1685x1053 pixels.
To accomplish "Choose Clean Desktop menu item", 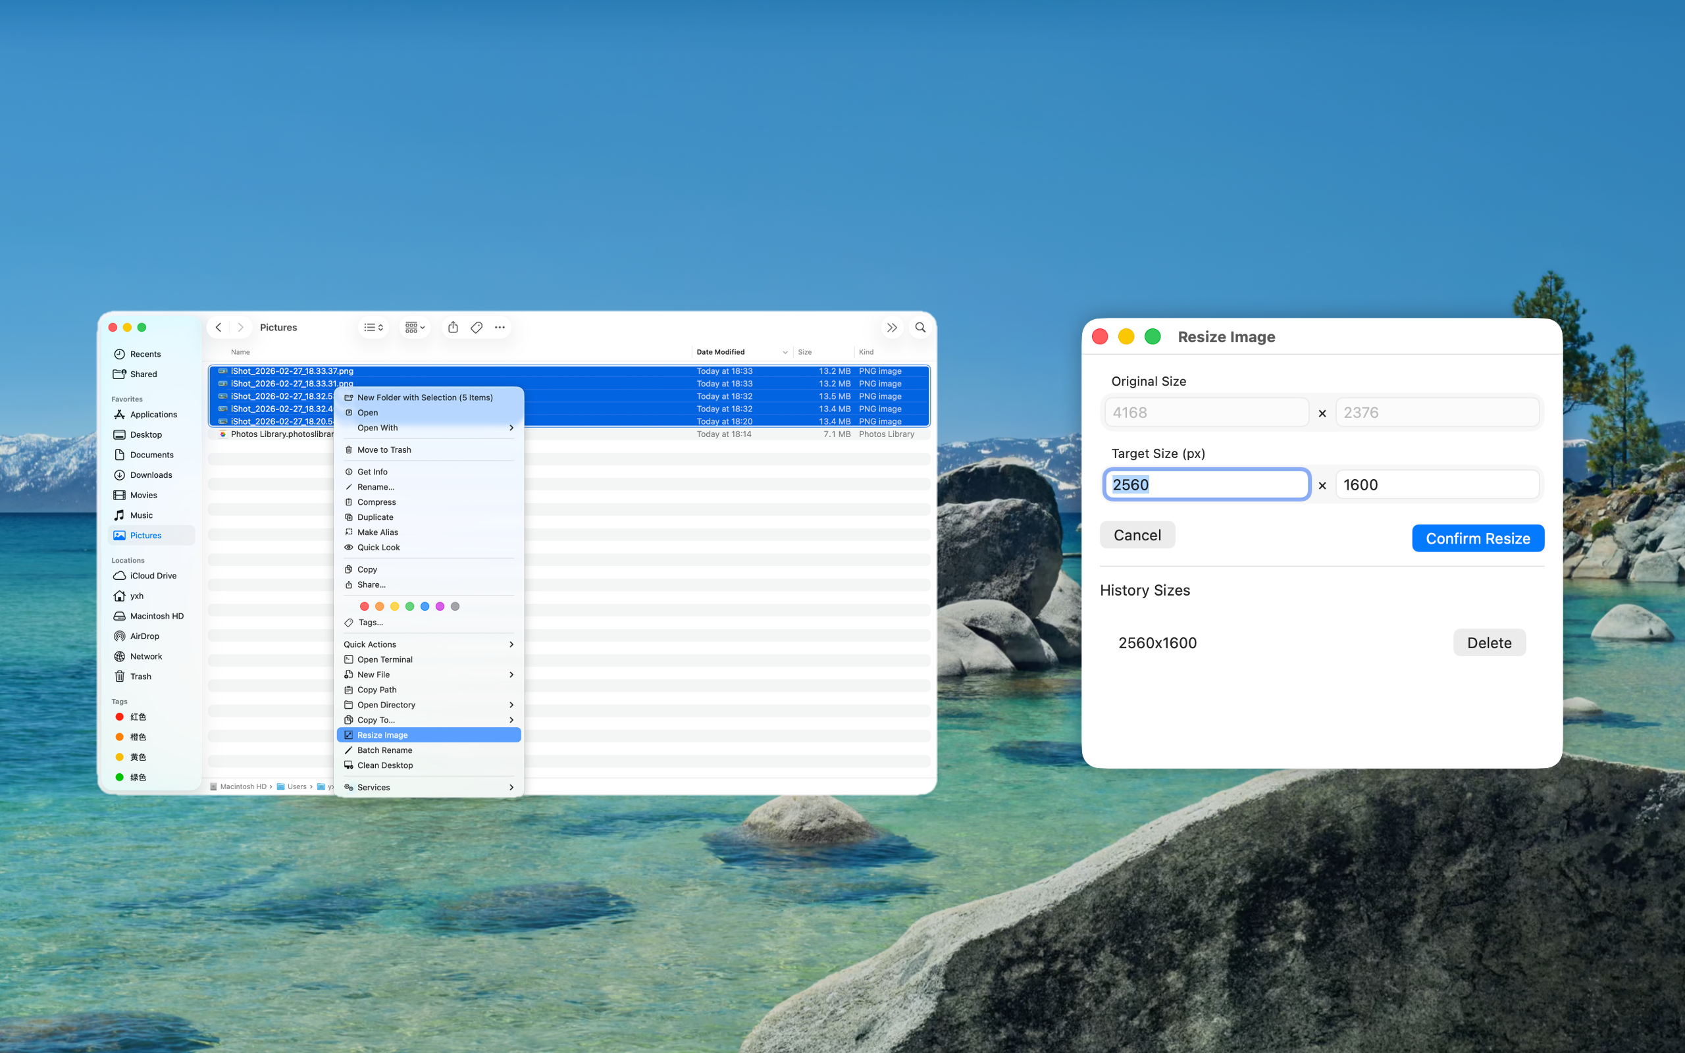I will 429,766.
